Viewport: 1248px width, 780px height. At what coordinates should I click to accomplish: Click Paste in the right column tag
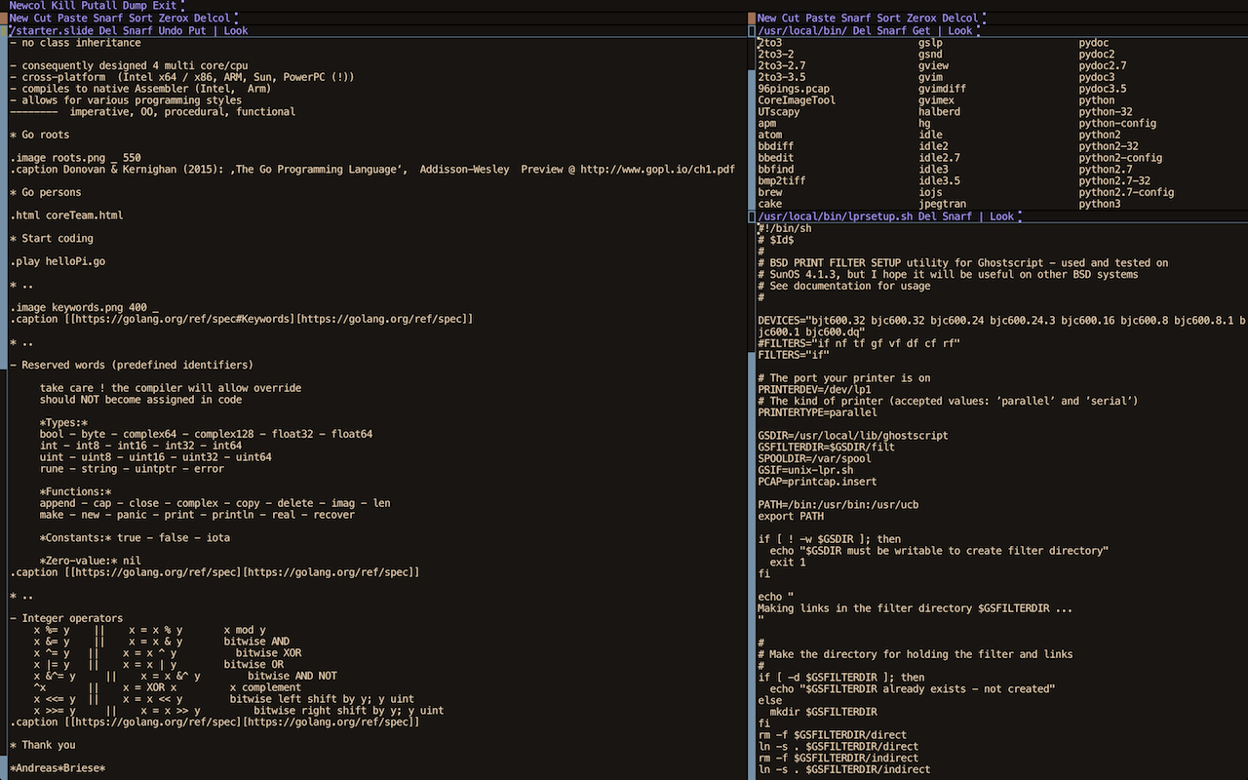tap(821, 18)
